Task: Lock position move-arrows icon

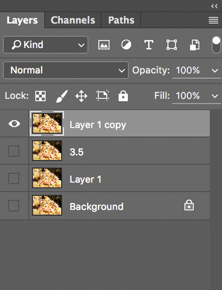Action: coord(81,96)
